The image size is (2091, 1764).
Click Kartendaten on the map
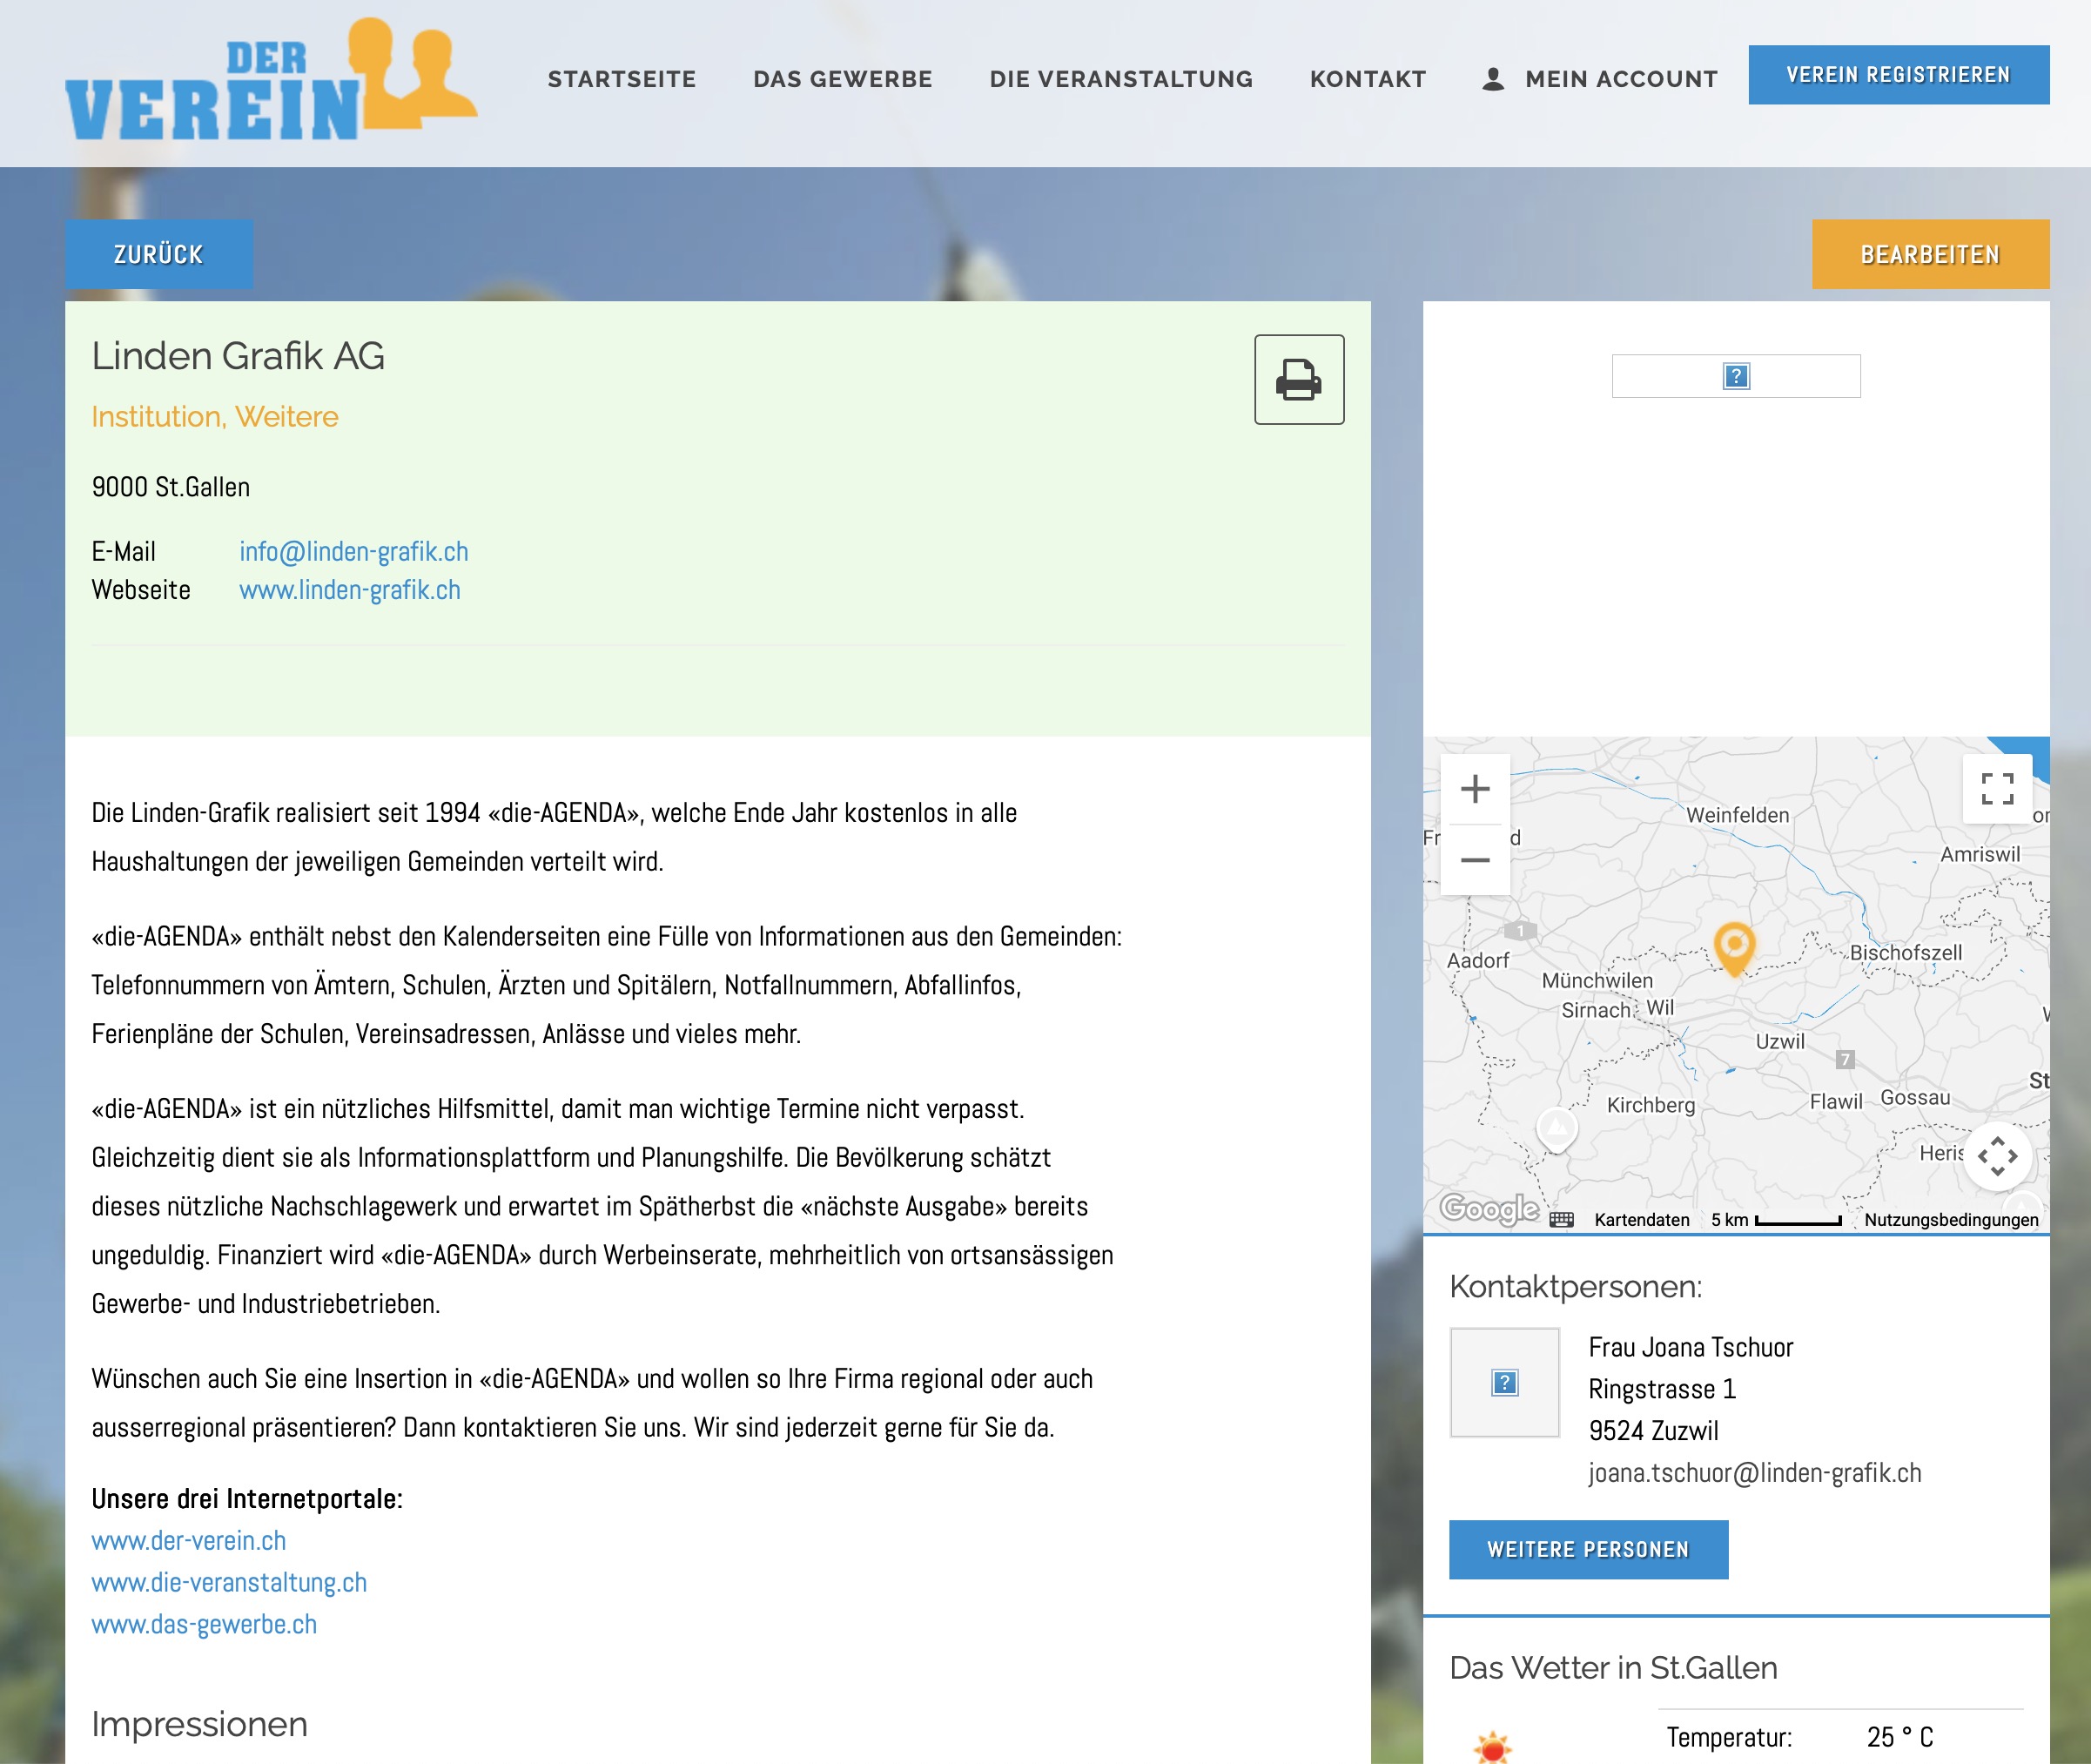[1642, 1219]
